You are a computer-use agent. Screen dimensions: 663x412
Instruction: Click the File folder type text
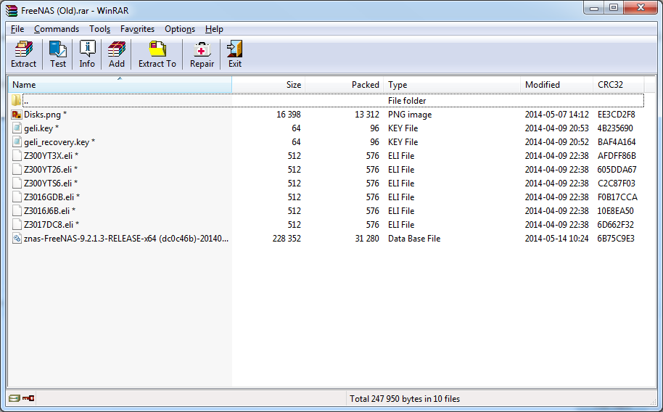407,101
